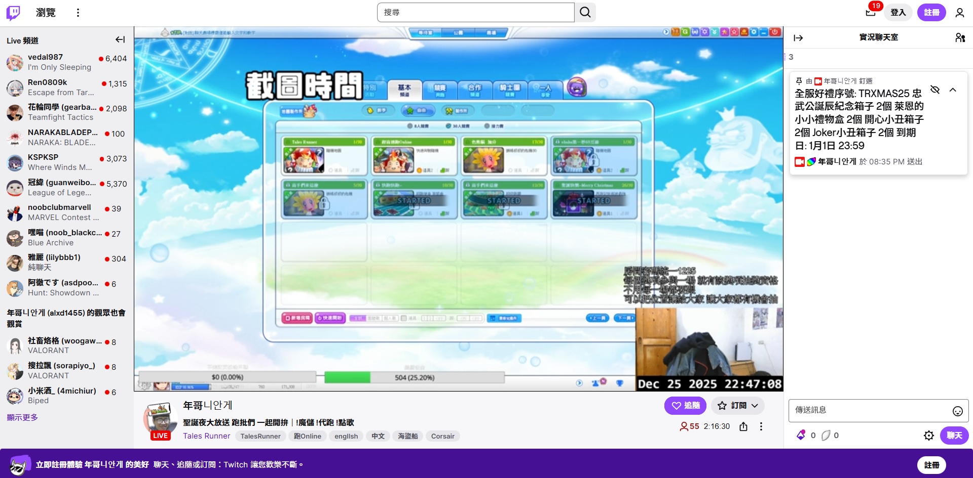Image resolution: width=973 pixels, height=478 pixels.
Task: Click the search magnifier button
Action: [585, 12]
